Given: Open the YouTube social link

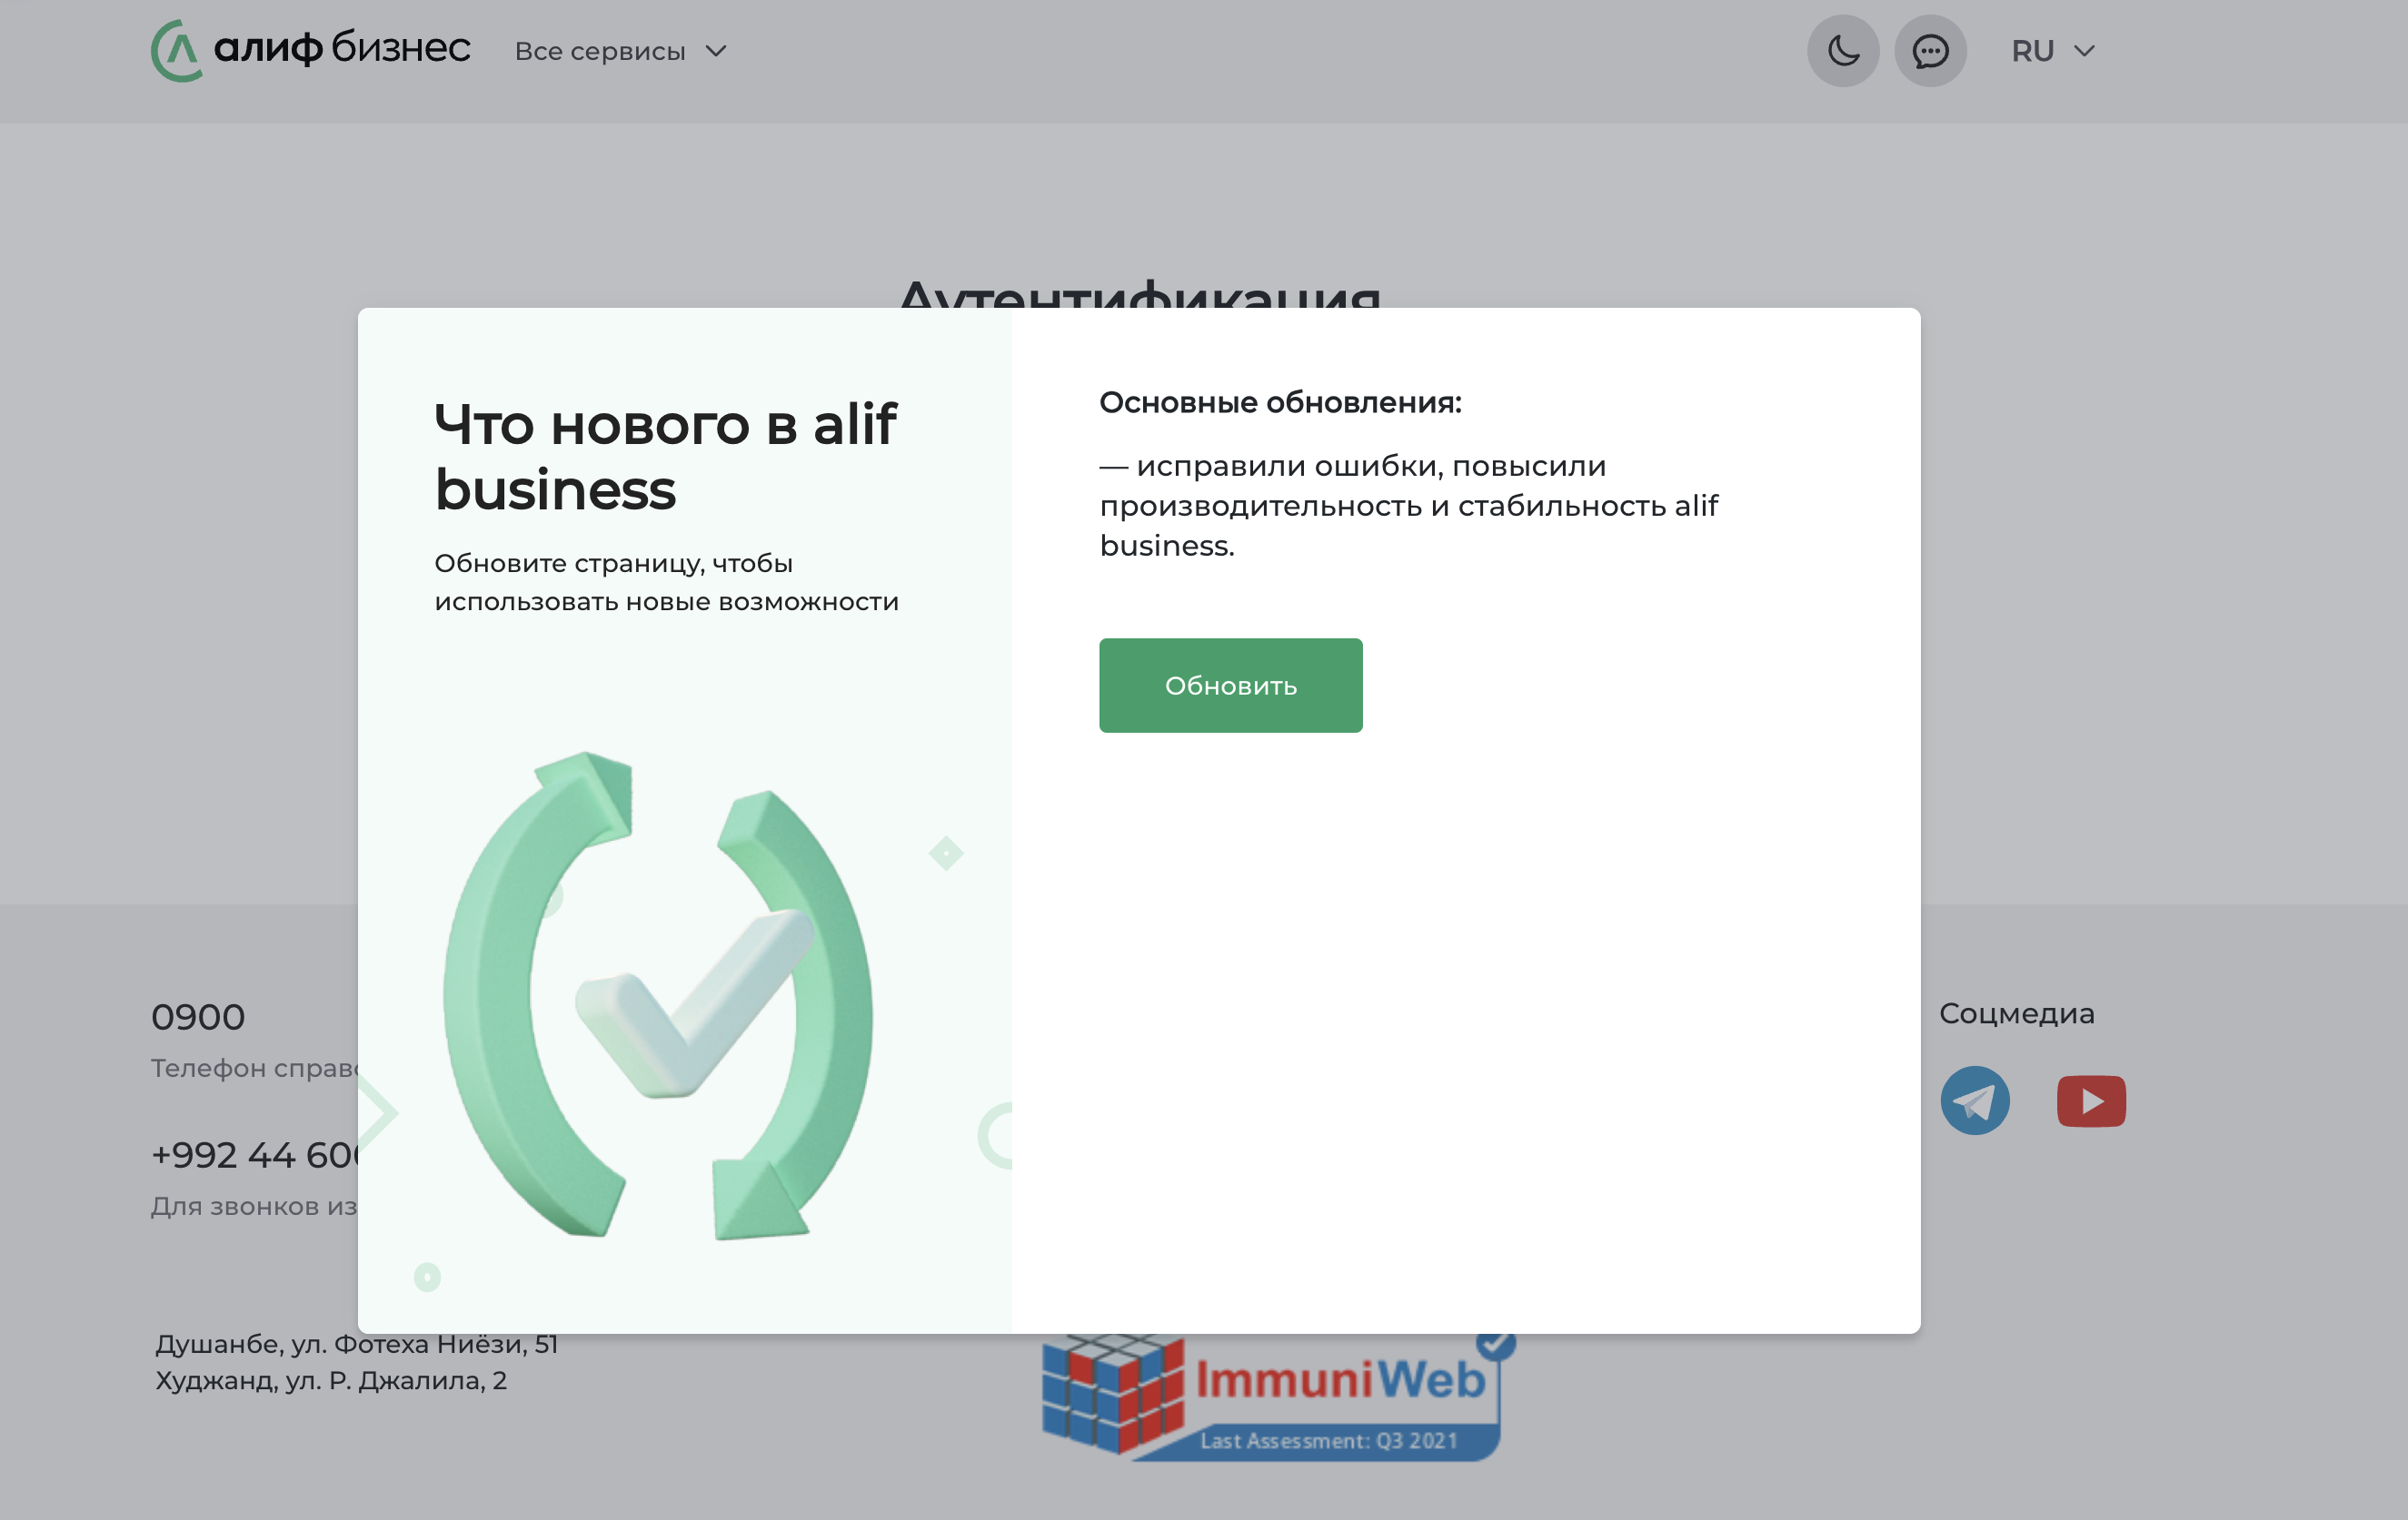Looking at the screenshot, I should 2091,1101.
